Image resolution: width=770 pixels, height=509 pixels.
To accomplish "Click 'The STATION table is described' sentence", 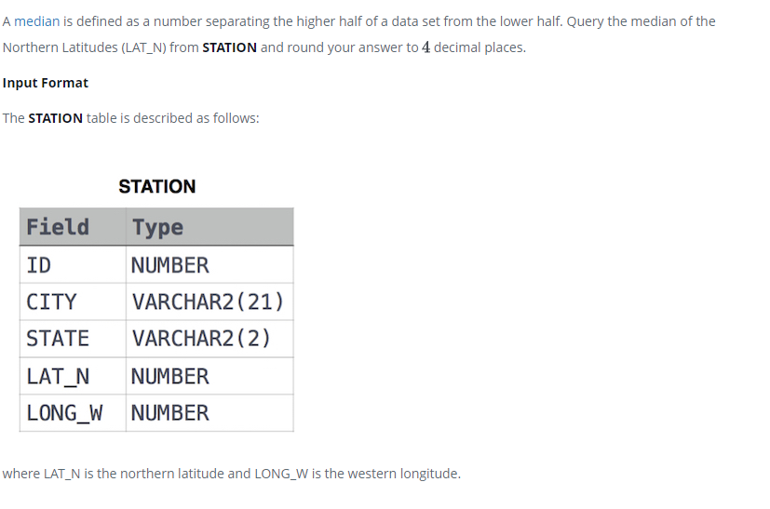I will coord(130,118).
